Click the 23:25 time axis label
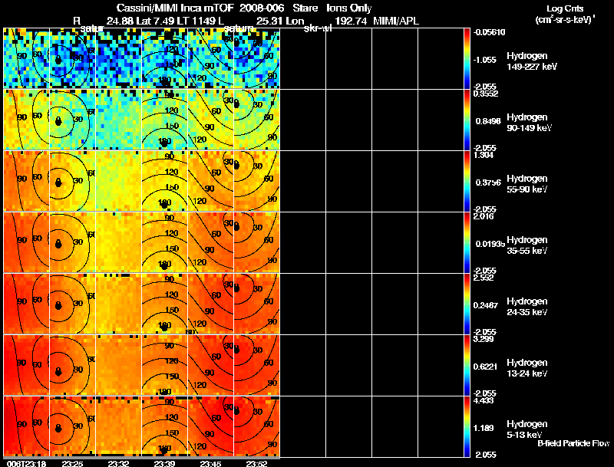This screenshot has width=614, height=467. [x=72, y=463]
